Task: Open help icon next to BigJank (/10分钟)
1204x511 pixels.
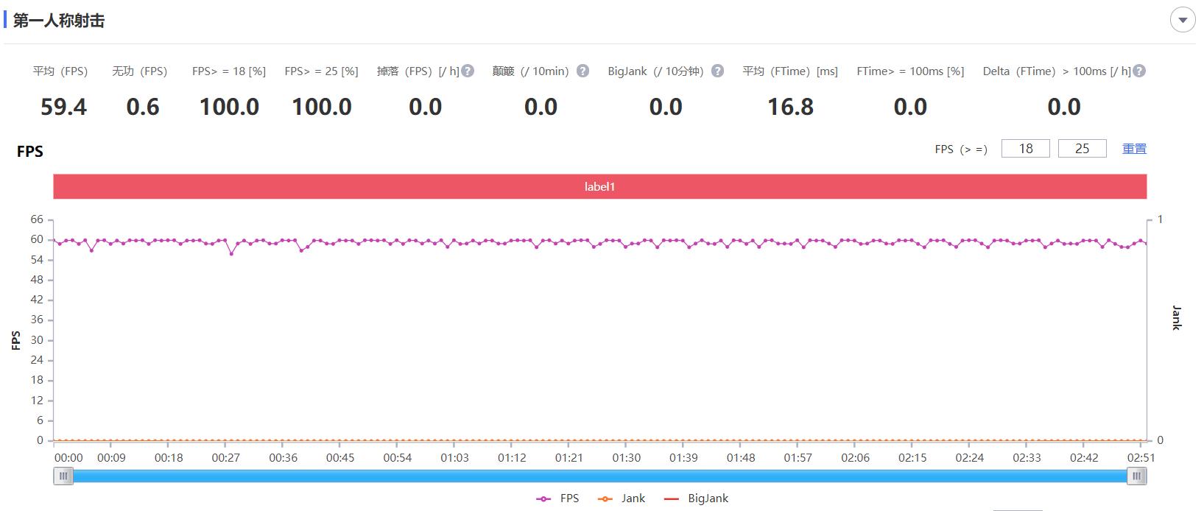Action: (x=717, y=71)
